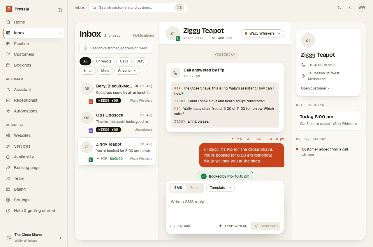Click Open customer link
Viewport: 373px width, 247px height.
click(x=315, y=88)
